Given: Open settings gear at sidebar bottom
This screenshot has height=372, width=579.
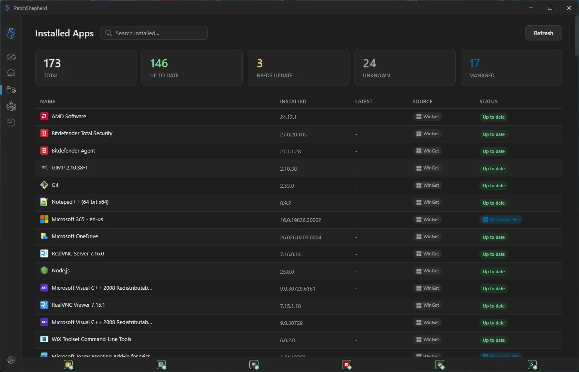Looking at the screenshot, I should 11,360.
